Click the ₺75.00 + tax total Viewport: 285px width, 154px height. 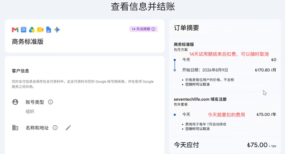tap(262, 145)
